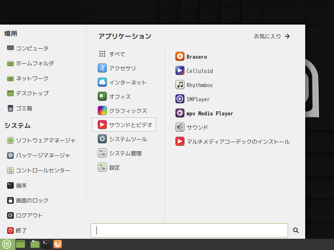Click the ログアウト icon
Viewport: 334px width, 250px height.
click(x=10, y=215)
